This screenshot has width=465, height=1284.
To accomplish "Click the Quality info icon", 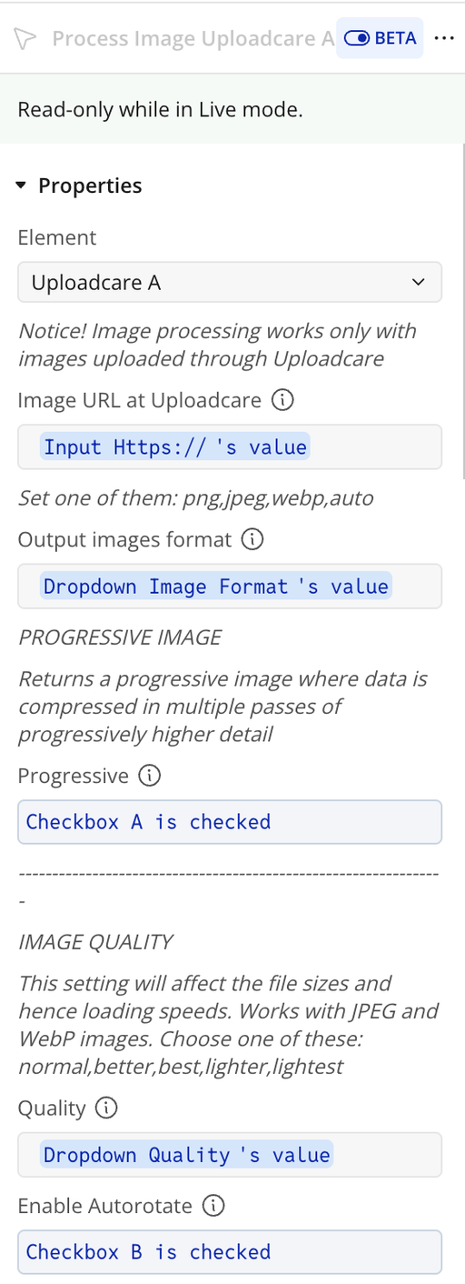I will [x=106, y=1108].
